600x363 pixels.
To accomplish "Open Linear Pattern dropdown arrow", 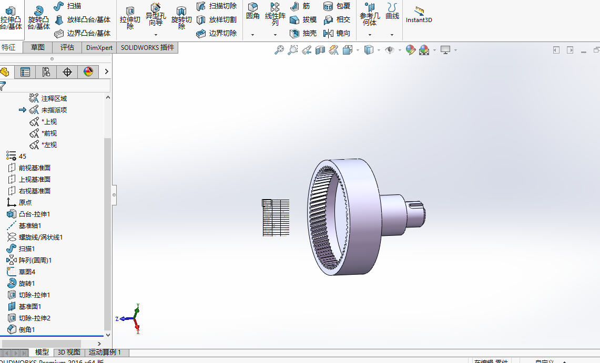I will [275, 35].
